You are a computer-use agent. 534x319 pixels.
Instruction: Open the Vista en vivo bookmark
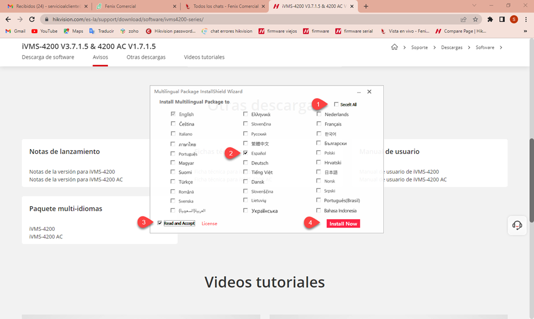(405, 31)
